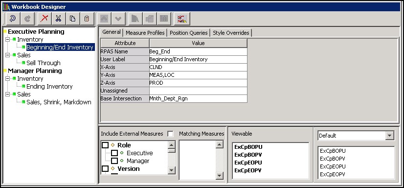Viewport: 404px width, 188px height.
Task: Click the New Workbook books icon
Action: point(135,19)
